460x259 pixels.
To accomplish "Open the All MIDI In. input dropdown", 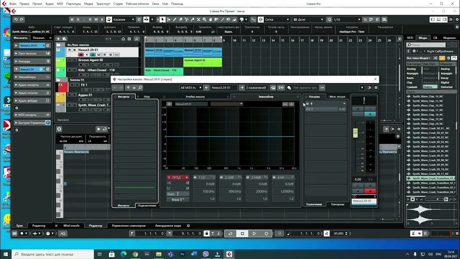I will coord(191,87).
